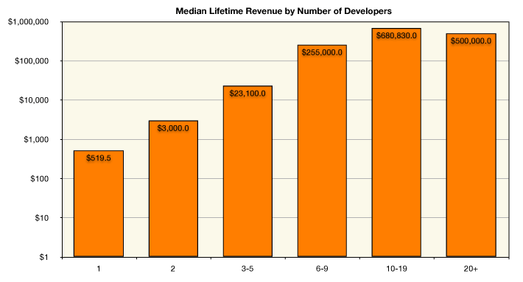This screenshot has height=282, width=523.
Task: Click the $1,000,000 y-axis label
Action: (28, 22)
